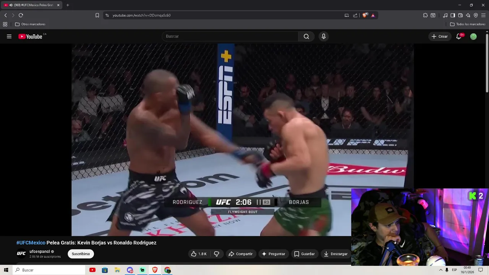Like the video with thumbs up
489x275 pixels.
click(x=199, y=254)
